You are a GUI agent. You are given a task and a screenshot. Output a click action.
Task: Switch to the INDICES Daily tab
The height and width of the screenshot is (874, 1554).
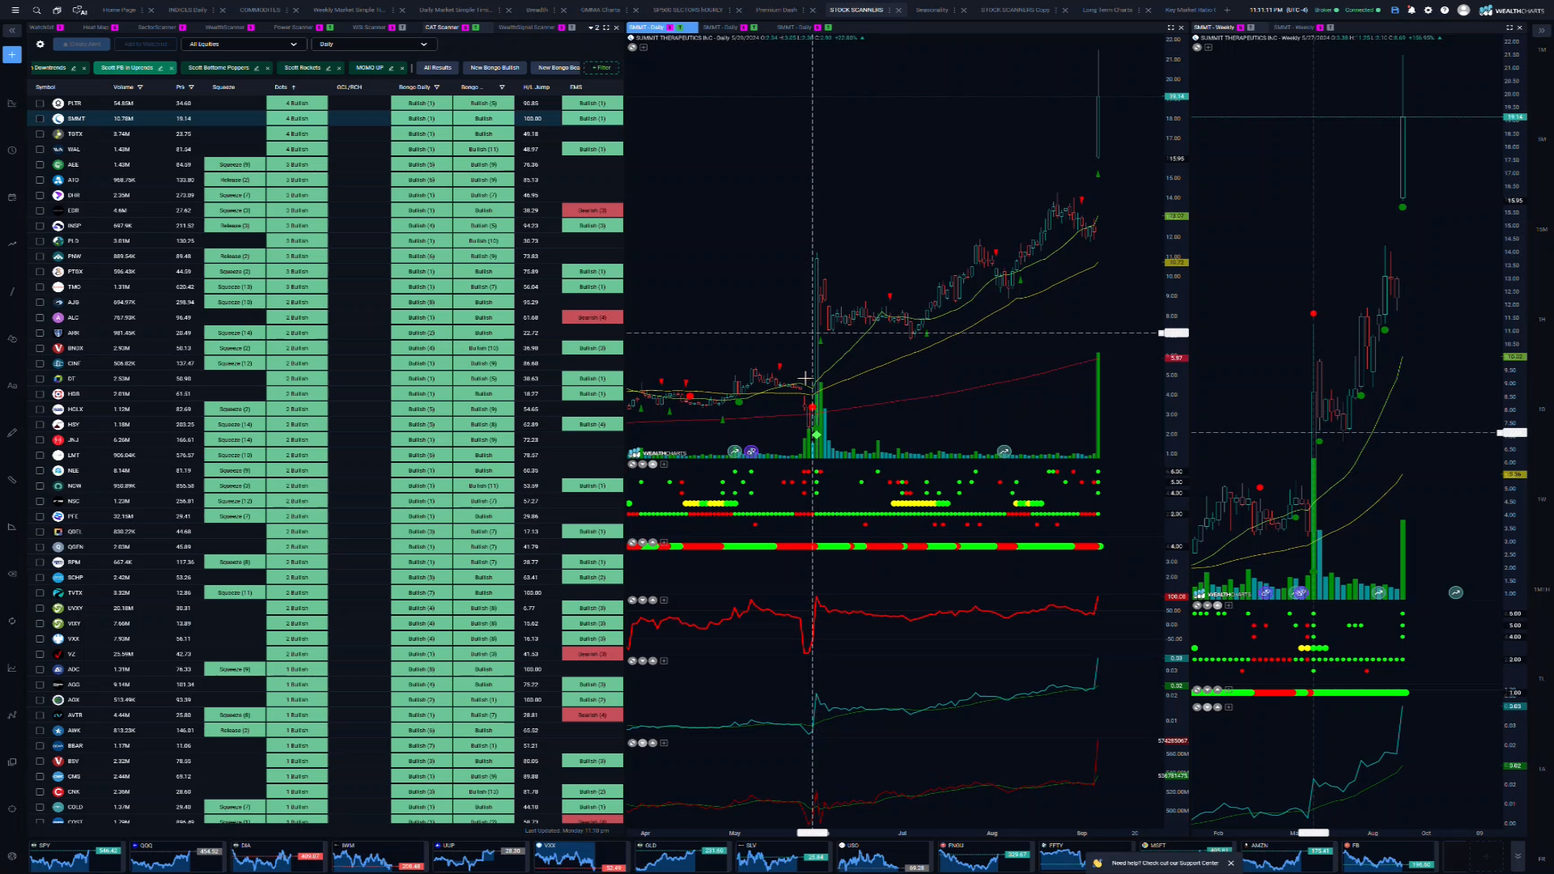click(x=187, y=11)
